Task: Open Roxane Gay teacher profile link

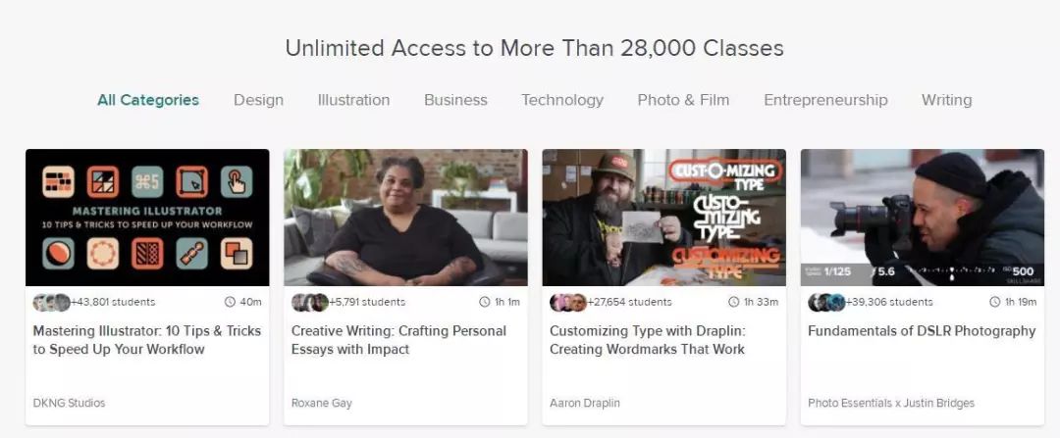Action: point(322,403)
